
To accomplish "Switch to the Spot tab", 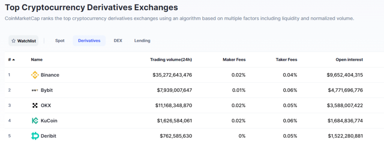I will pos(60,41).
